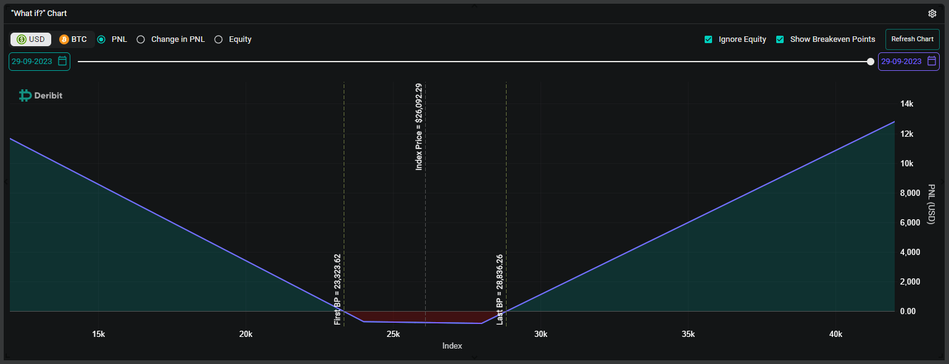
Task: Click the 25k index axis label
Action: click(393, 334)
